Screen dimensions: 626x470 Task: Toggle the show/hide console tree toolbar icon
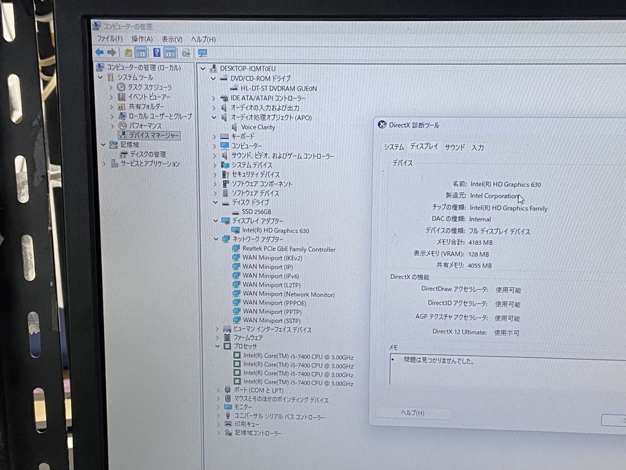[x=140, y=53]
